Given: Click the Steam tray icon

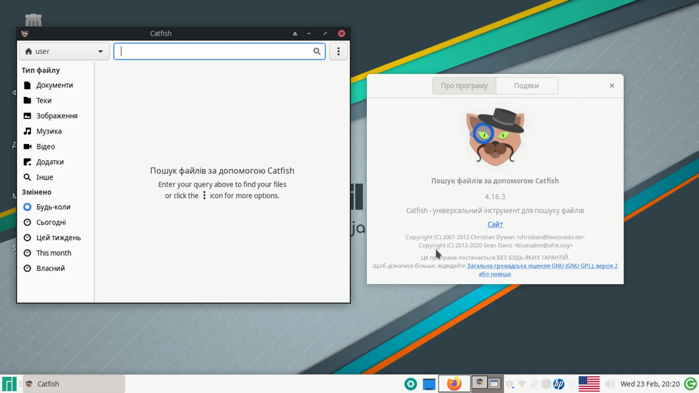Looking at the screenshot, I should tap(546, 384).
